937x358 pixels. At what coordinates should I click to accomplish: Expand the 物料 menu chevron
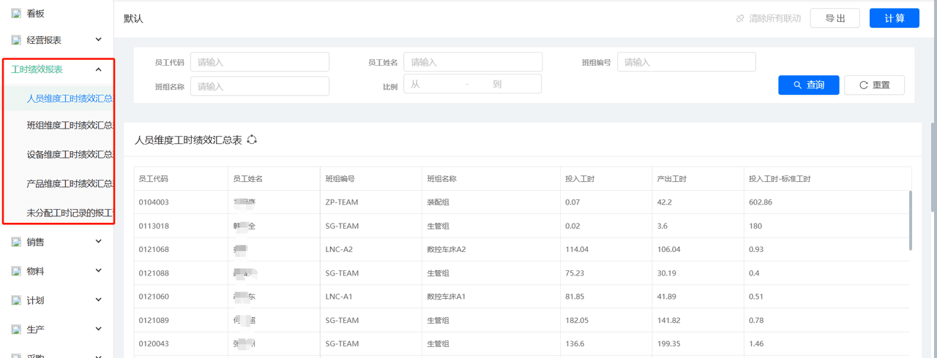coord(99,270)
